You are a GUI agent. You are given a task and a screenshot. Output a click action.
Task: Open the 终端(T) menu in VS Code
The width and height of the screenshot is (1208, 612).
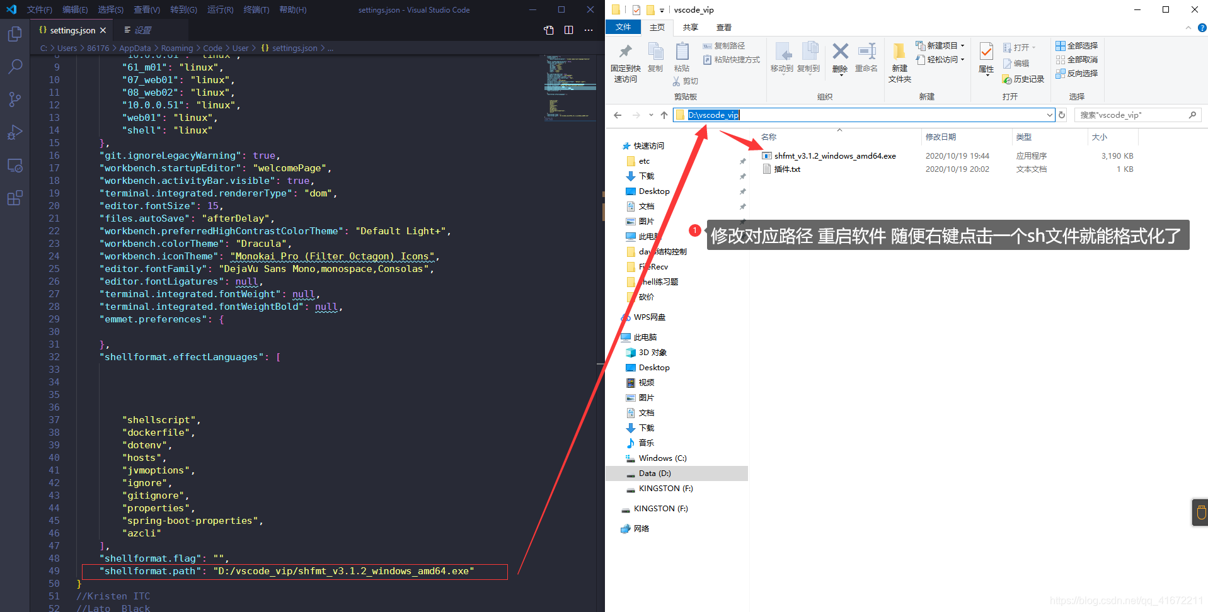pyautogui.click(x=256, y=9)
